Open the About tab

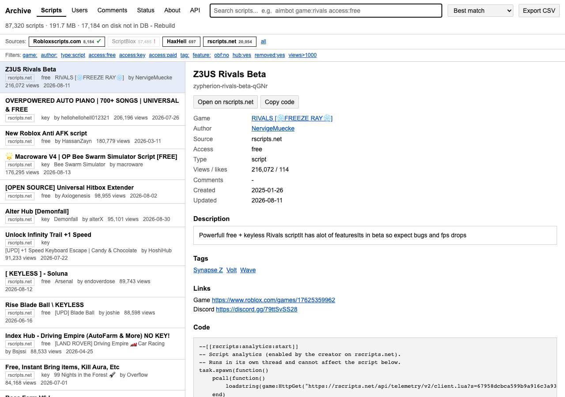point(172,10)
